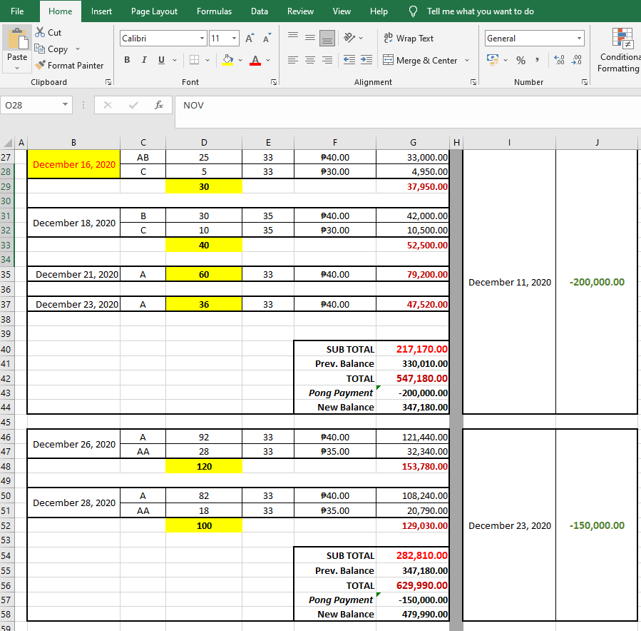Open the Clipboard dialog launcher
The image size is (641, 631).
pyautogui.click(x=108, y=82)
